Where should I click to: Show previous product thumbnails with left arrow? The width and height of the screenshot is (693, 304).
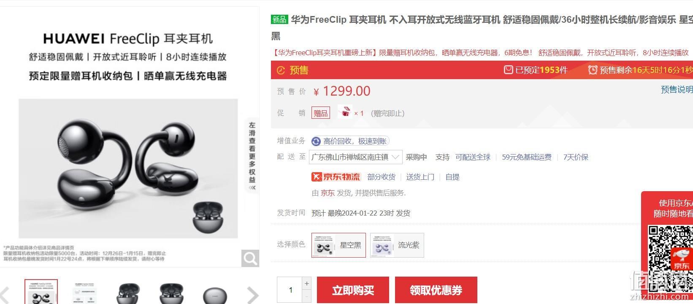click(x=5, y=295)
